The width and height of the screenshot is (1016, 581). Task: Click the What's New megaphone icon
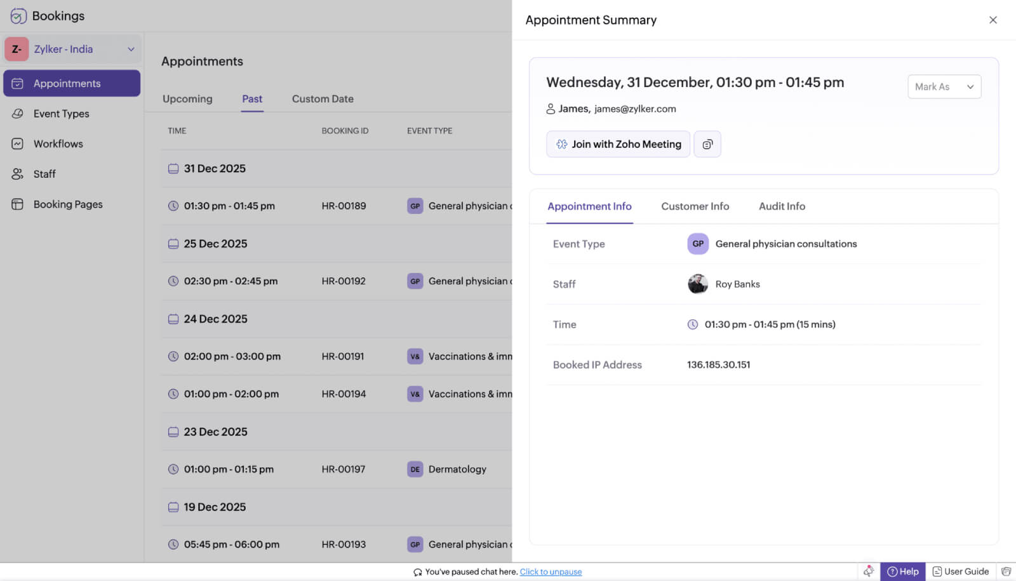coord(868,571)
